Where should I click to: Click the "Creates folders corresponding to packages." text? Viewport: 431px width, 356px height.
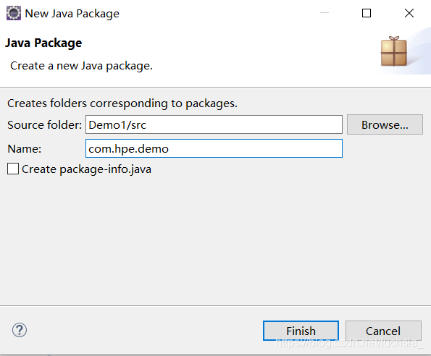click(x=122, y=103)
